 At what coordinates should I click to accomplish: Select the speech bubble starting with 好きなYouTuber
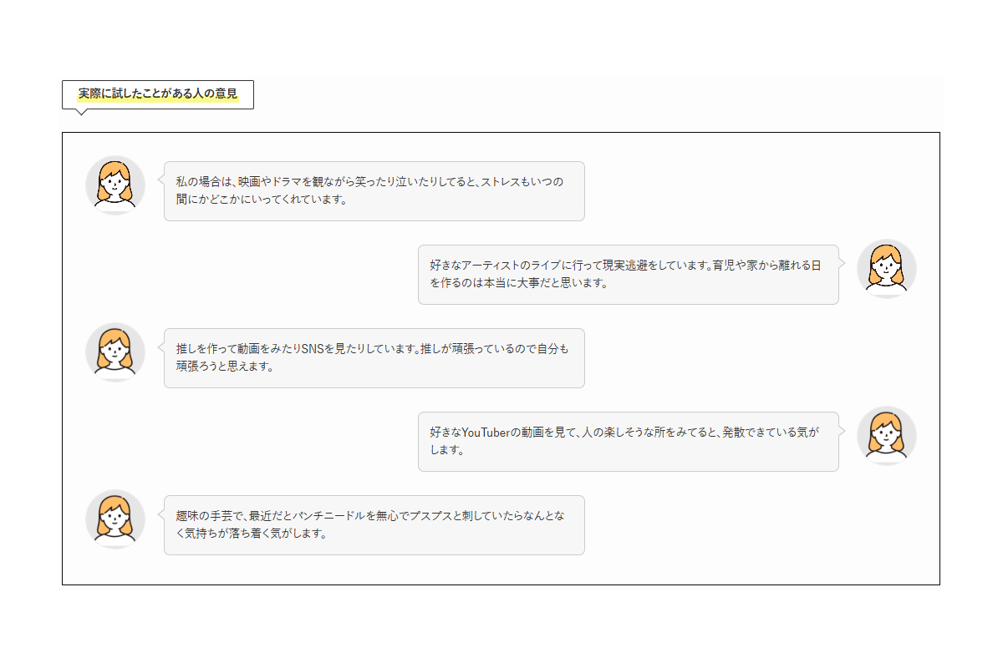click(x=628, y=442)
